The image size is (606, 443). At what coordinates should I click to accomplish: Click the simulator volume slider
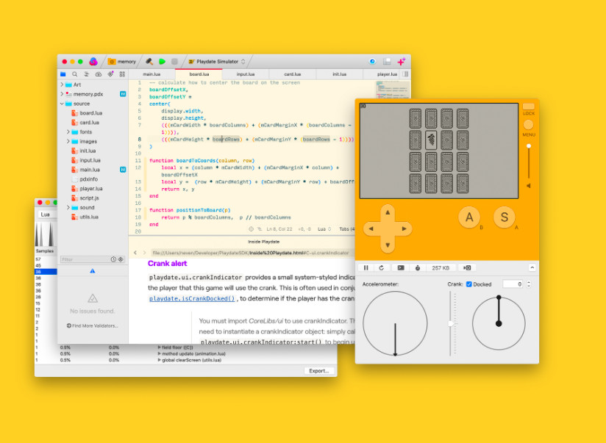pos(529,161)
